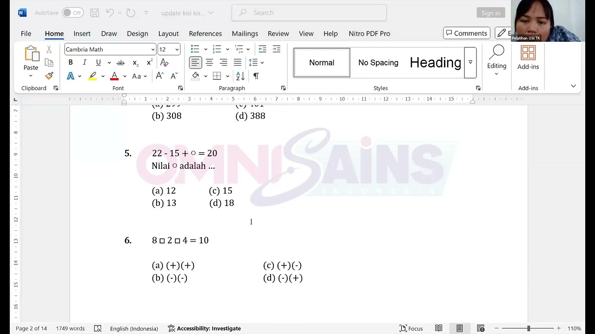The height and width of the screenshot is (334, 595).
Task: Expand the Styles gallery
Action: pyautogui.click(x=470, y=62)
